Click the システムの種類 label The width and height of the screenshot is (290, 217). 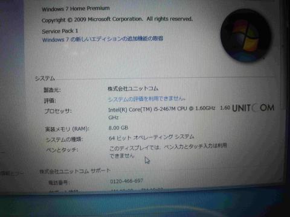(64, 139)
